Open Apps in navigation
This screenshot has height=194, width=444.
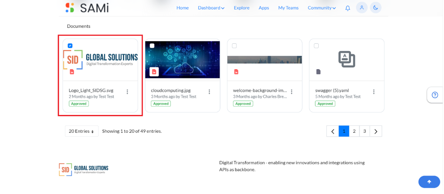pos(264,8)
